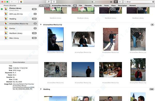Click the date 11/28/09 value
This screenshot has height=101, width=155.
point(20,68)
